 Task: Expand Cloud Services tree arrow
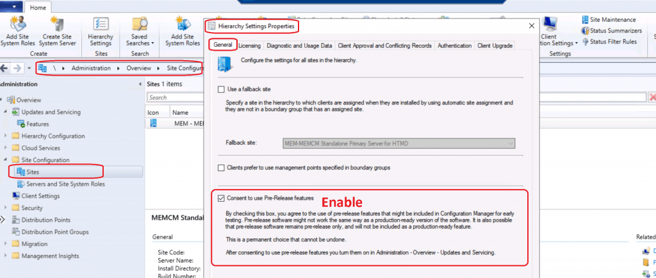tap(5, 148)
